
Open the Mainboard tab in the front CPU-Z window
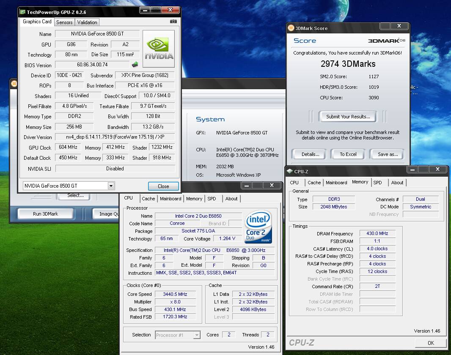pos(170,199)
